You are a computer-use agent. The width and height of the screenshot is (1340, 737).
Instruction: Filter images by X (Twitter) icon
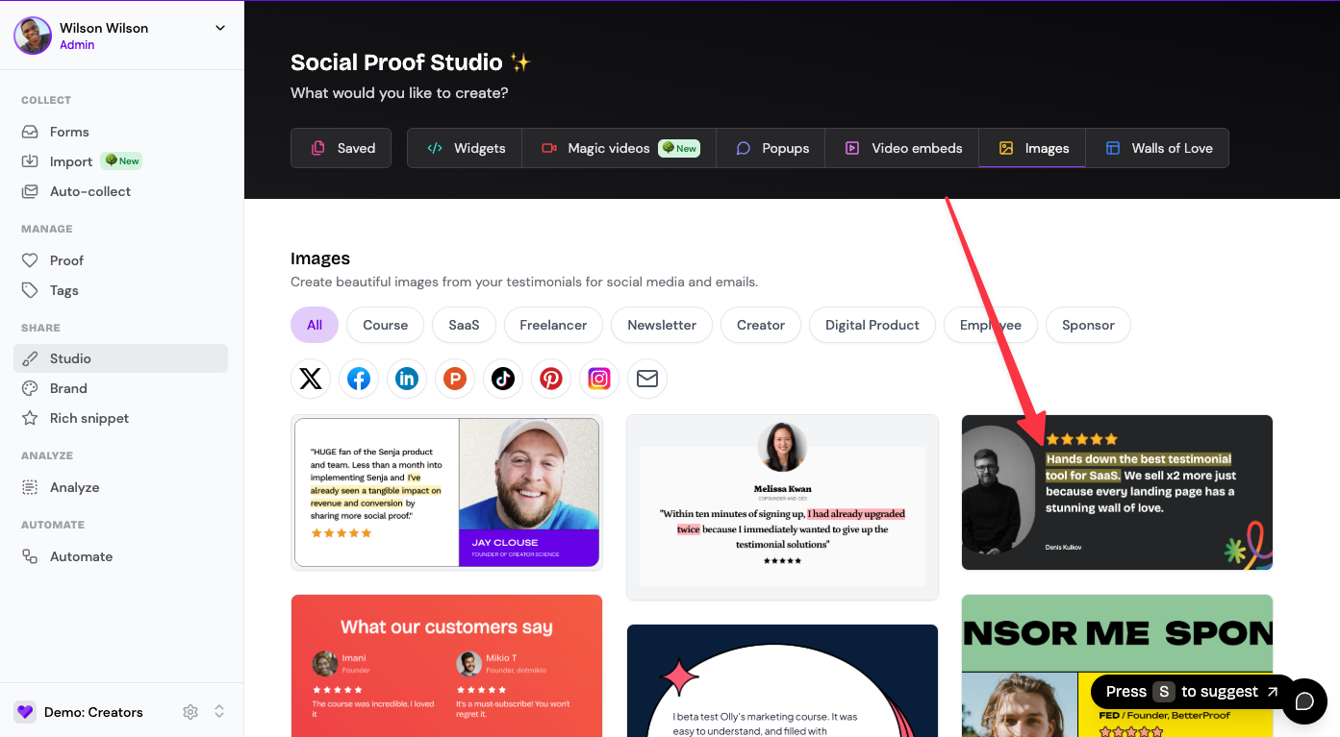(x=311, y=379)
